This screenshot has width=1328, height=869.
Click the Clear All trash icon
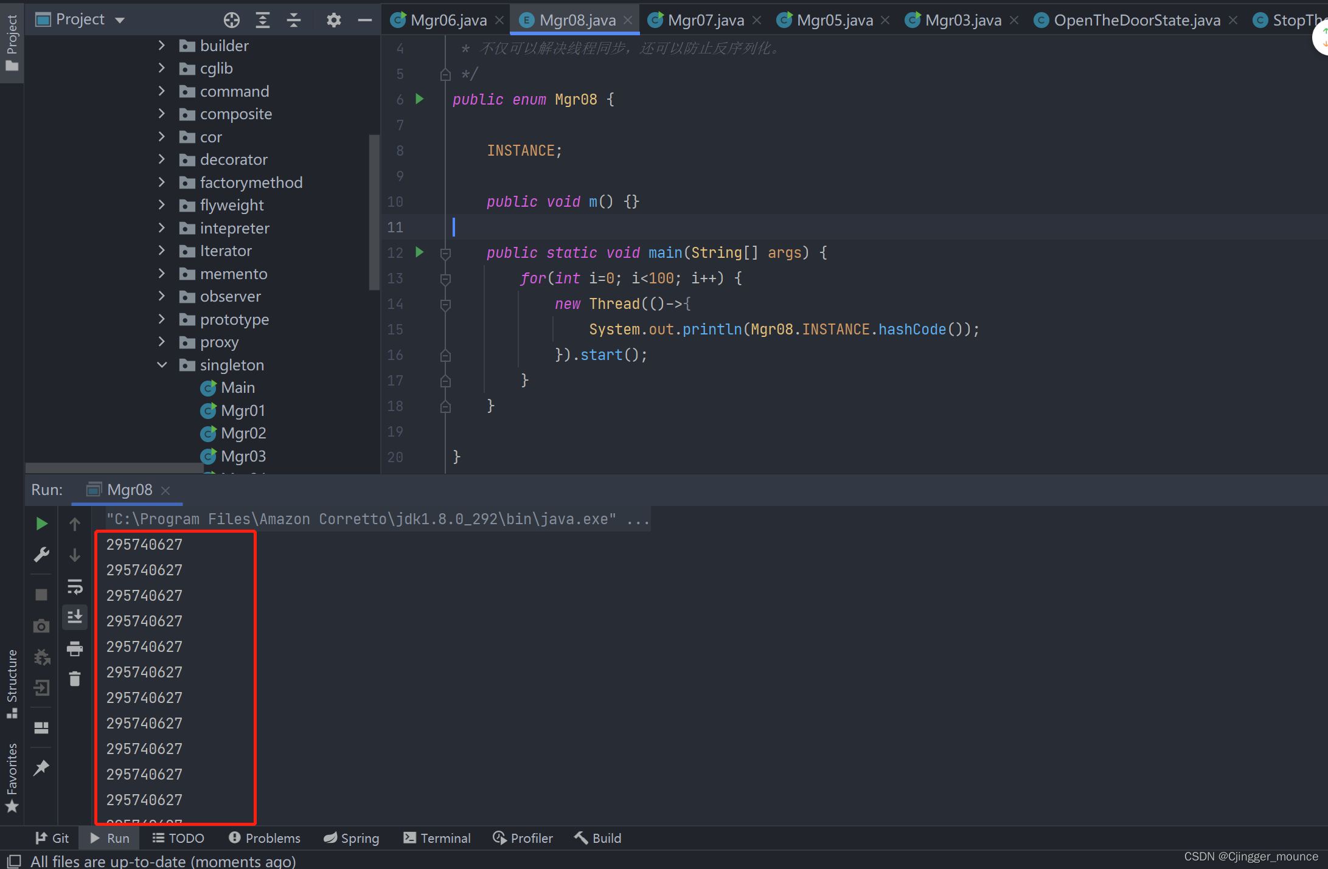pyautogui.click(x=75, y=679)
